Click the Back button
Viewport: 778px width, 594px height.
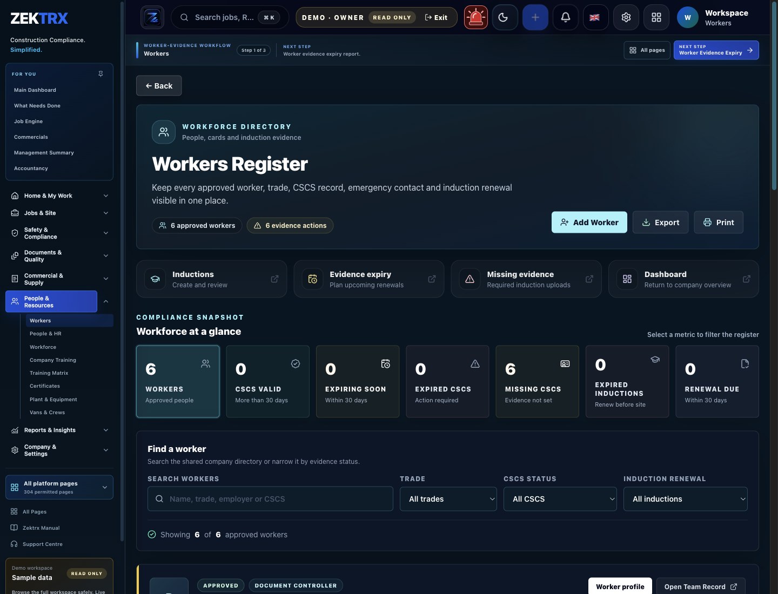tap(159, 86)
